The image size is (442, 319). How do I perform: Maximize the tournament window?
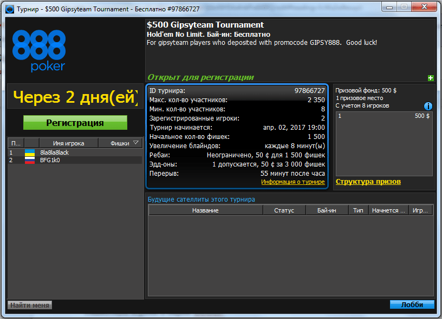coord(404,6)
